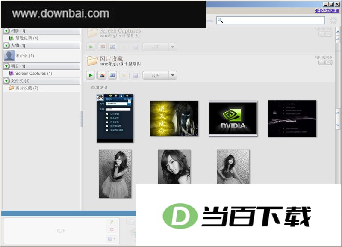Open 共享 dropdown arrow in 图片收藏 toolbar
The width and height of the screenshot is (342, 247).
tap(173, 75)
